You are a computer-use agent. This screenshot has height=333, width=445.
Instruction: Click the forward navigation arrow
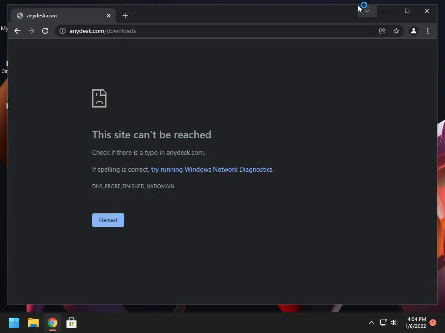coord(31,31)
